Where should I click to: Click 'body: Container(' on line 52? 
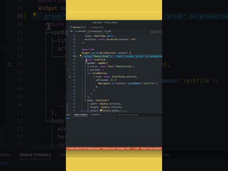click(98, 100)
